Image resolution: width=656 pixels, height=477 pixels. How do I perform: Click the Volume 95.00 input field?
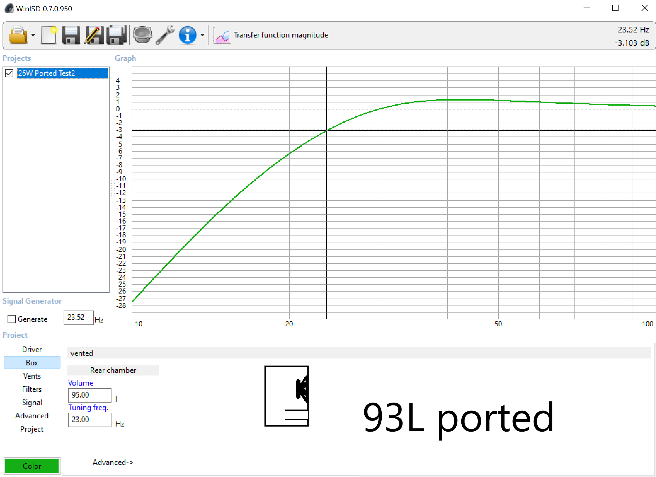(89, 395)
